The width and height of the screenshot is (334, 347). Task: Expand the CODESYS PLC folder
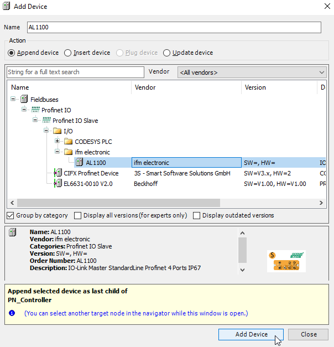coord(58,142)
